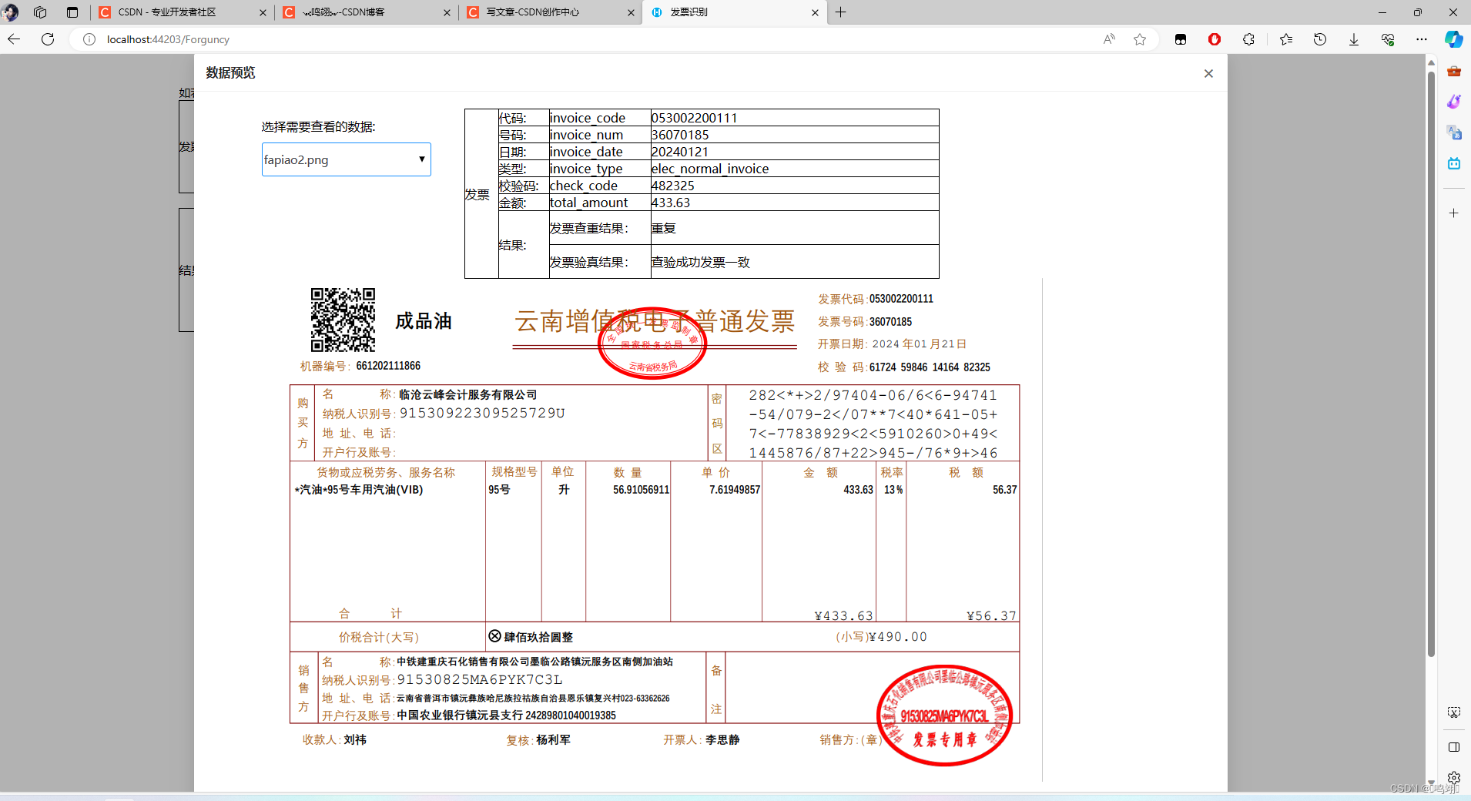
Task: Open the sidebar purple Copilot-style icon
Action: tap(1454, 102)
